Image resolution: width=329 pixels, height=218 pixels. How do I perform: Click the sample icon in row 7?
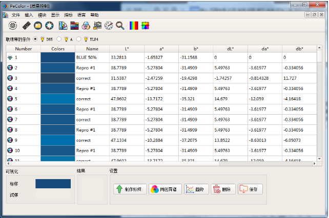10,119
